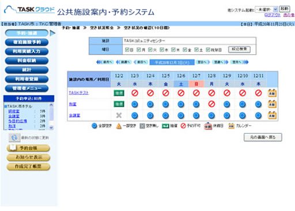Screen dimensions: 295x211
Task: Open the 利用実績入力 menu
Action: (27, 51)
